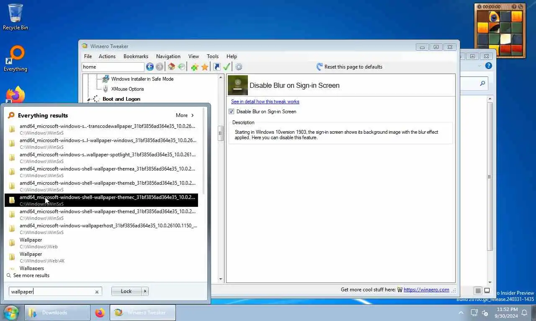Click the Disable Blur thumbnail image
The image size is (536, 321).
(238, 85)
